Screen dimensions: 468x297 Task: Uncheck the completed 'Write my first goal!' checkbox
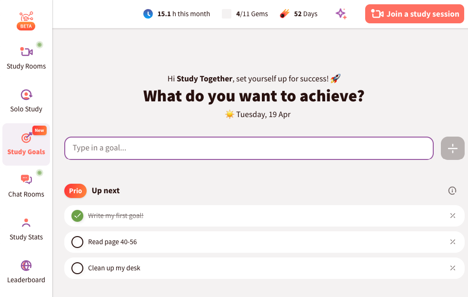tap(77, 216)
